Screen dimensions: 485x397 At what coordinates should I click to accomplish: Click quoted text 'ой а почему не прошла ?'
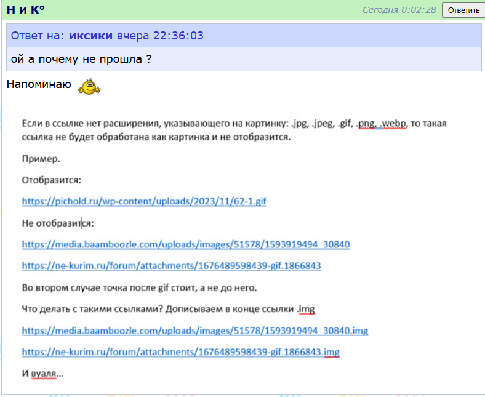point(81,59)
